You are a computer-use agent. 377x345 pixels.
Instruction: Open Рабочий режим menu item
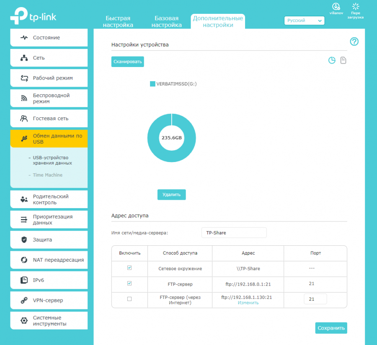click(49, 78)
